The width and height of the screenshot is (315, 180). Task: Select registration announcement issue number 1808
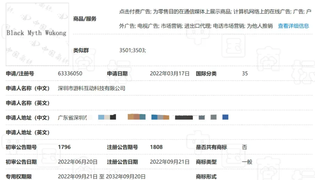(x=156, y=147)
